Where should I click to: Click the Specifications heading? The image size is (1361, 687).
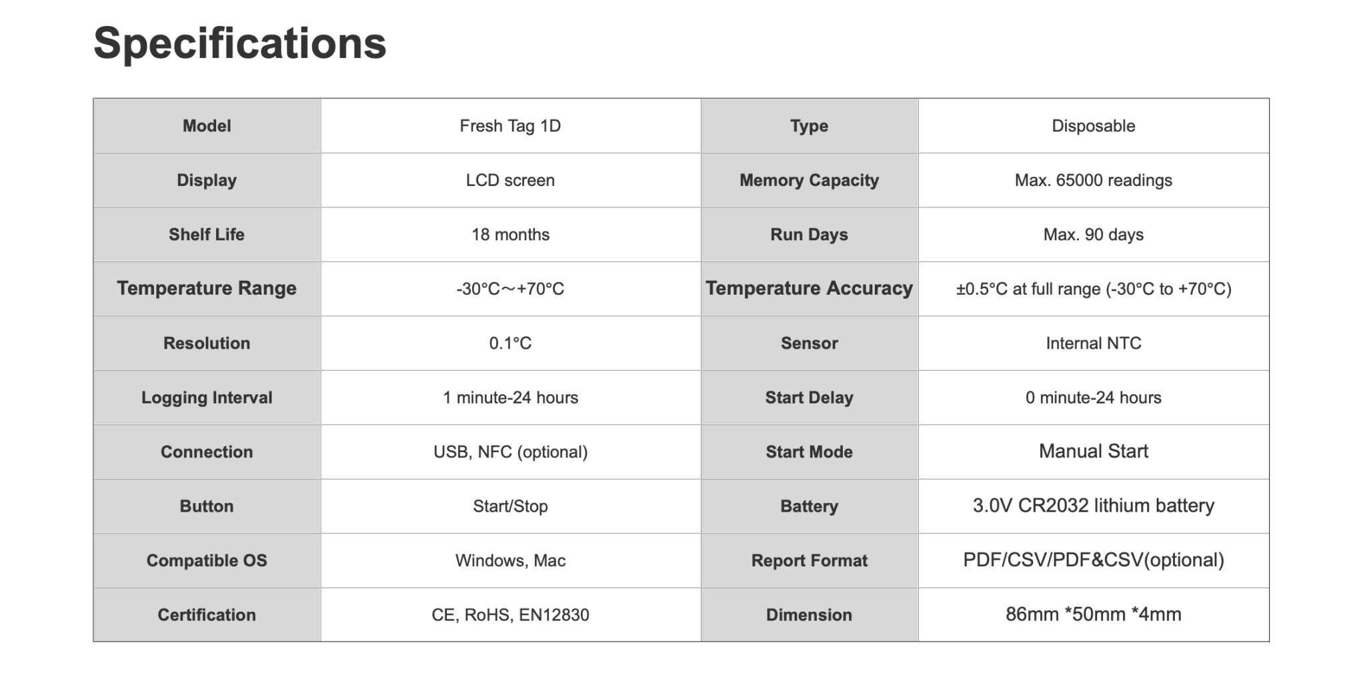point(239,43)
